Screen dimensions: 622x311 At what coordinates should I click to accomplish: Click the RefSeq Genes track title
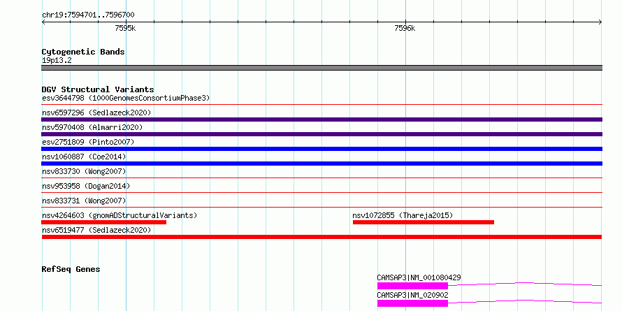pos(71,269)
